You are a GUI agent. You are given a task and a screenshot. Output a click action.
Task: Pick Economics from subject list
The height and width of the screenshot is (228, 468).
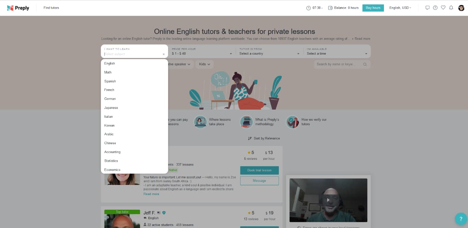134,169
